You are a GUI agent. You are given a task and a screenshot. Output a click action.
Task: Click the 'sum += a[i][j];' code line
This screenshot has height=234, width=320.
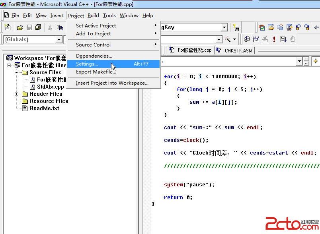tap(213, 102)
